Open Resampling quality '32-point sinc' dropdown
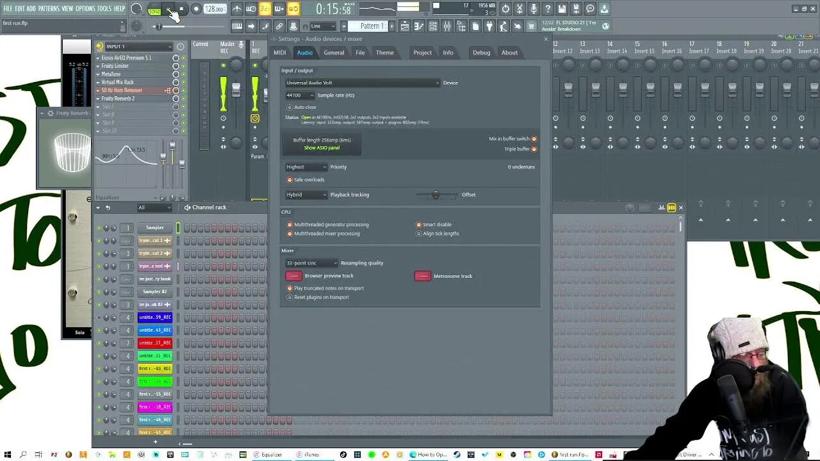The width and height of the screenshot is (820, 461). click(x=311, y=263)
